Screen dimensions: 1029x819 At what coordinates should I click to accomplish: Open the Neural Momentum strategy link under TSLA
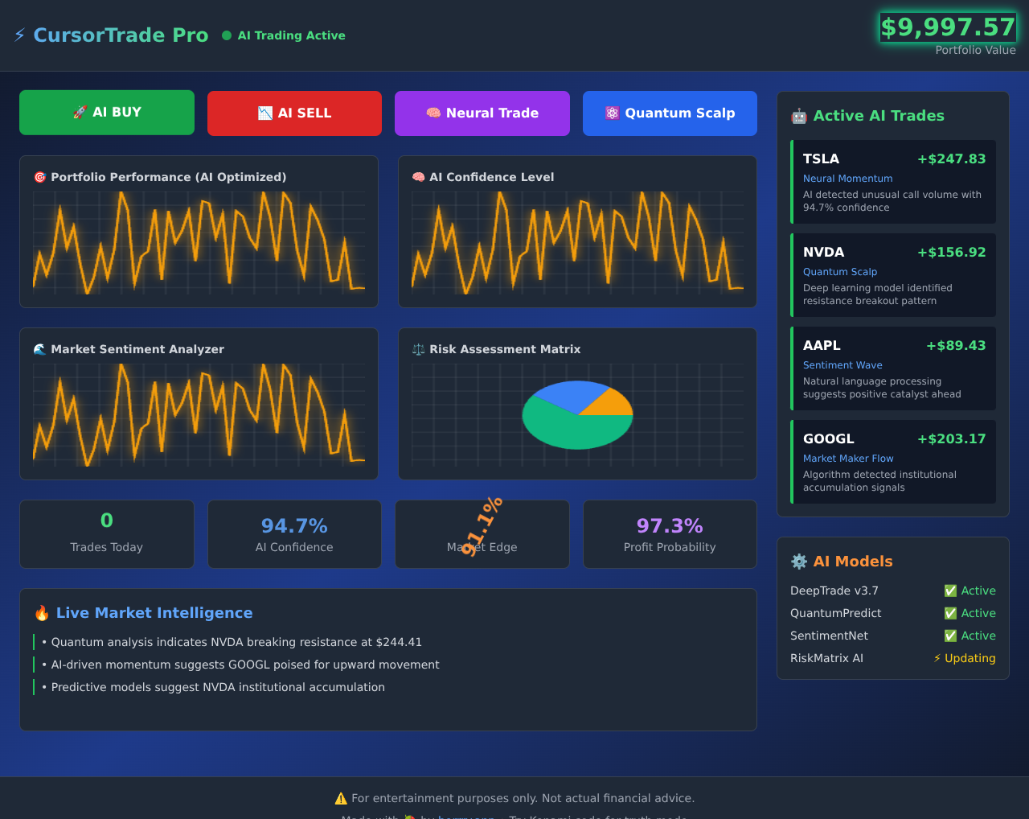[x=847, y=178]
